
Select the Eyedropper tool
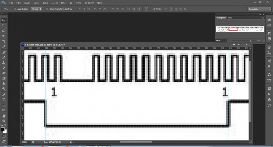coord(4,47)
